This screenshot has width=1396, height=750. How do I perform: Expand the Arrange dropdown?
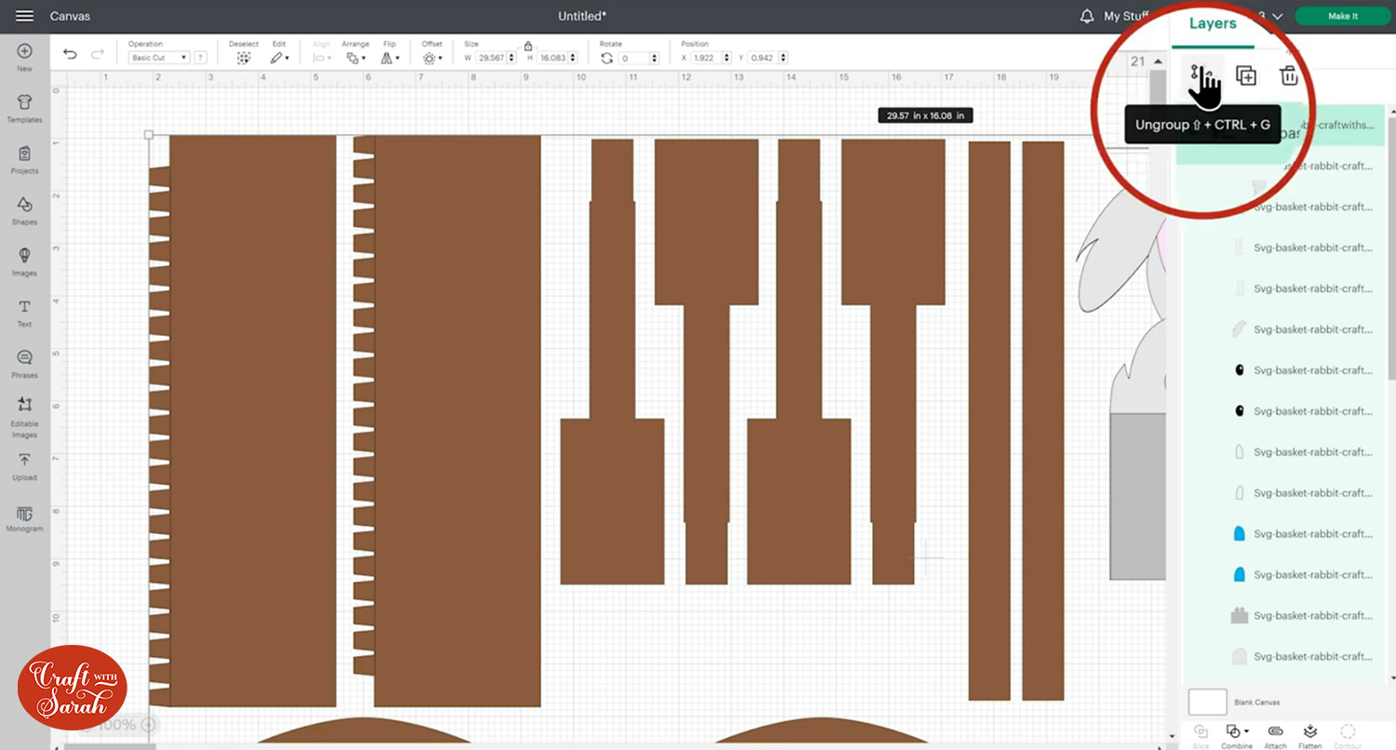[355, 58]
